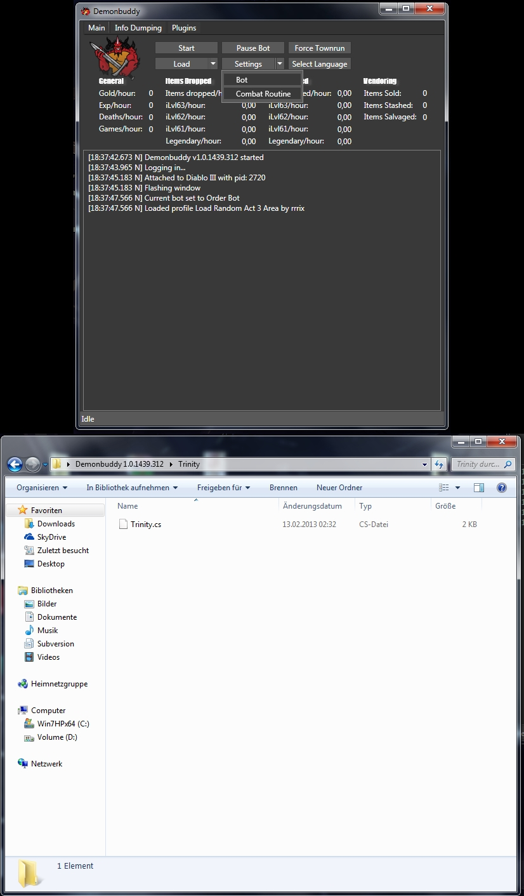This screenshot has height=896, width=524.
Task: Click the Force Townrun button
Action: [x=319, y=48]
